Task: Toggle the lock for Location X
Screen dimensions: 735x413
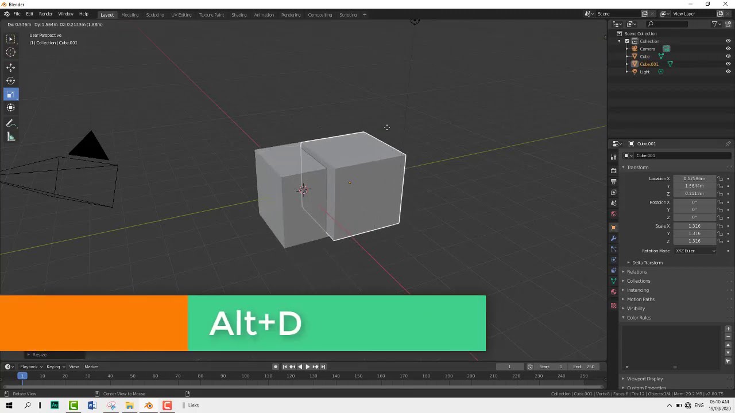Action: pyautogui.click(x=720, y=178)
